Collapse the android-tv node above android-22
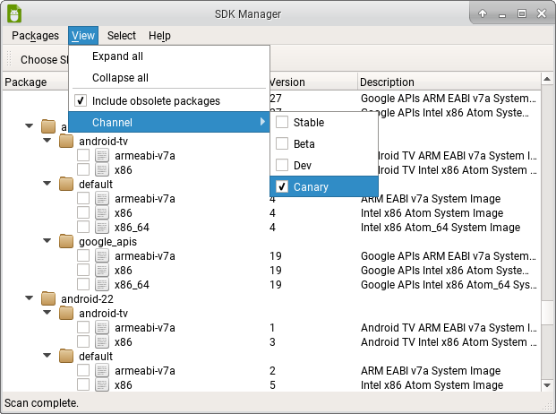556x414 pixels. click(47, 141)
